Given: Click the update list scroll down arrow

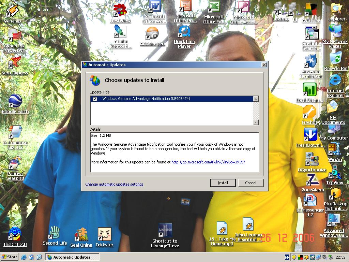Looking at the screenshot, I should point(256,122).
